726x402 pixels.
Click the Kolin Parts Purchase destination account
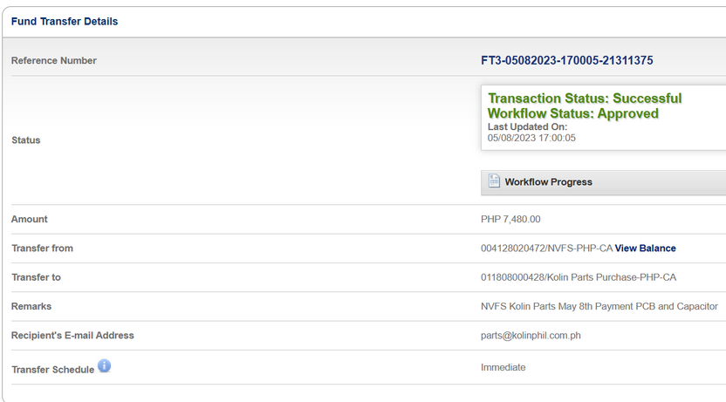coord(578,277)
